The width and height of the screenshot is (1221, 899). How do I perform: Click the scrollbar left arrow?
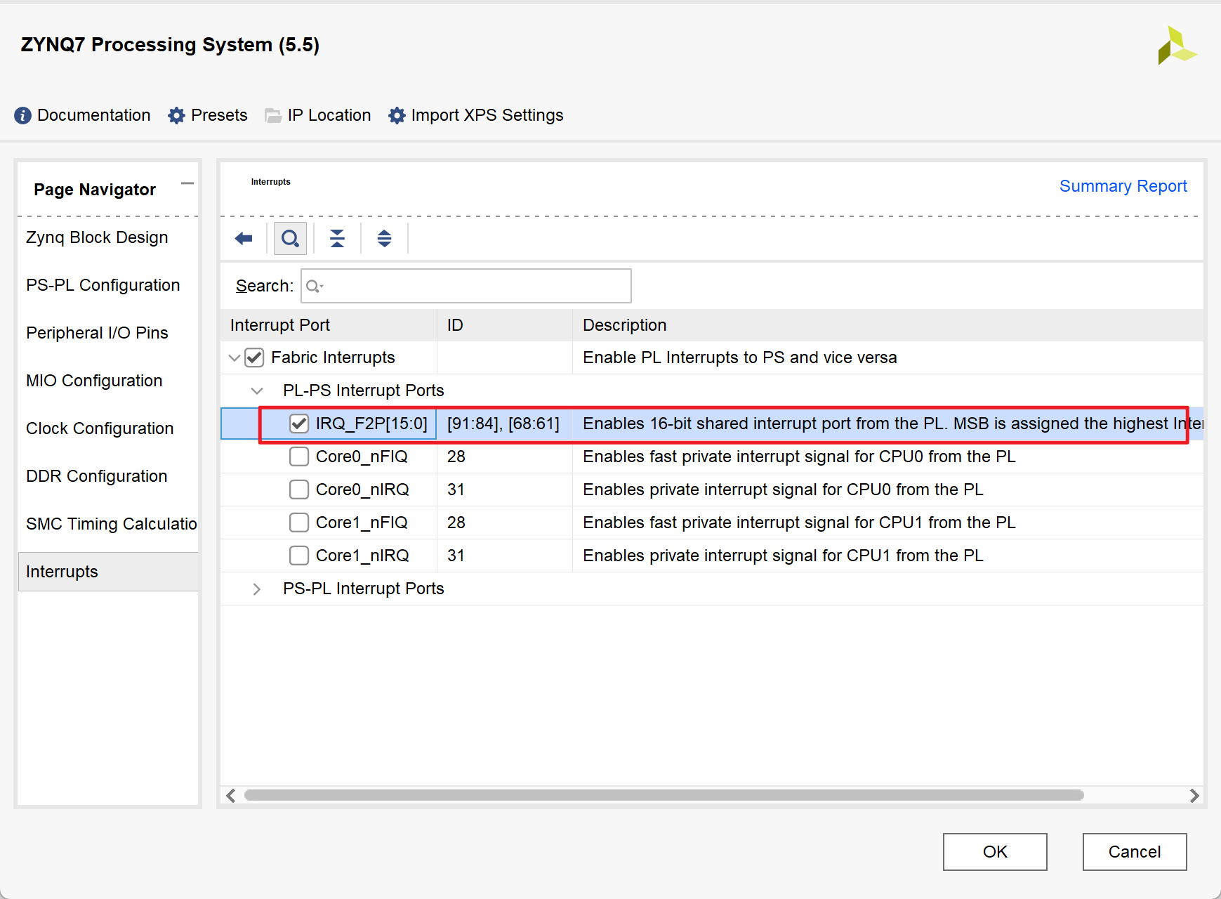point(231,795)
